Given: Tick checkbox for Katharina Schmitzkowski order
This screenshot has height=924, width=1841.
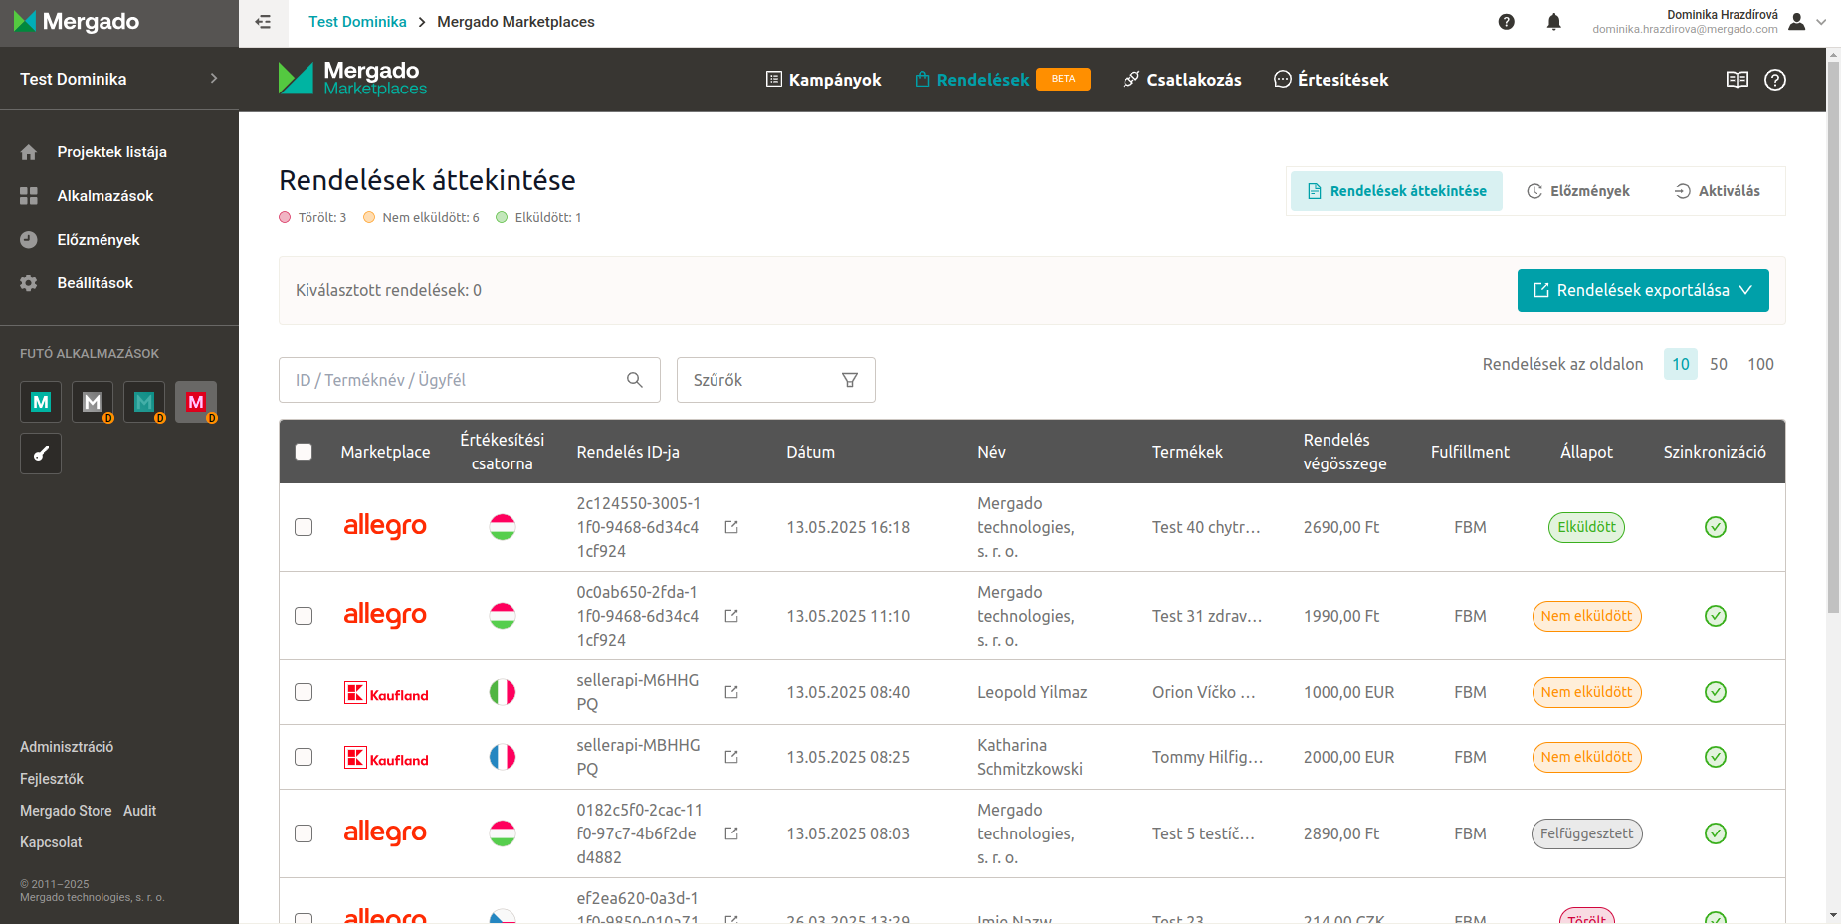Looking at the screenshot, I should pos(304,757).
